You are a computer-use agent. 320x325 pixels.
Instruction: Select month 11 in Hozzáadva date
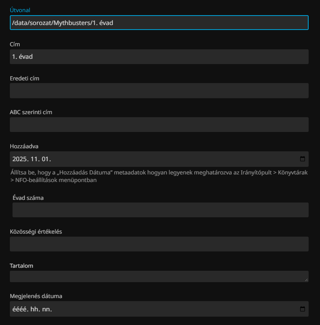coord(35,159)
